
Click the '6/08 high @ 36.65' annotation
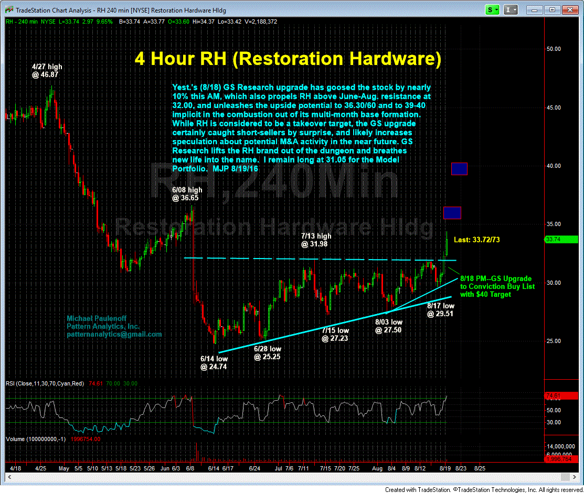[x=187, y=194]
